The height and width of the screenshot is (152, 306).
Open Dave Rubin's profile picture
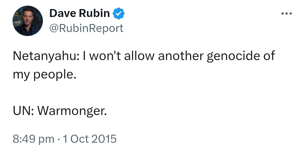tap(27, 21)
